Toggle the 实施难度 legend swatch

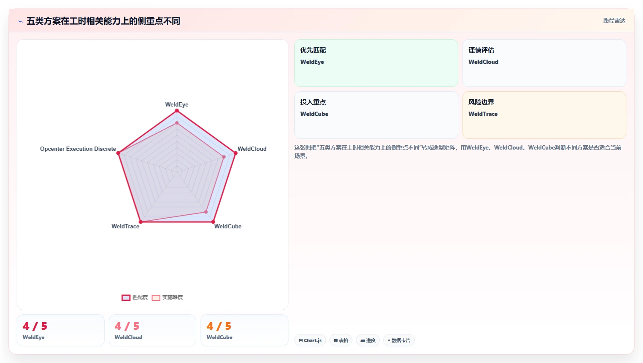(x=156, y=297)
